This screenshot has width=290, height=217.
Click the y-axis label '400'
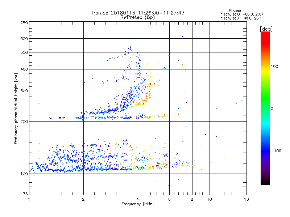coord(24,69)
